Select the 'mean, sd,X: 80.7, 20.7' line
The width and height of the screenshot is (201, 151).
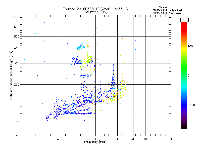click(167, 13)
